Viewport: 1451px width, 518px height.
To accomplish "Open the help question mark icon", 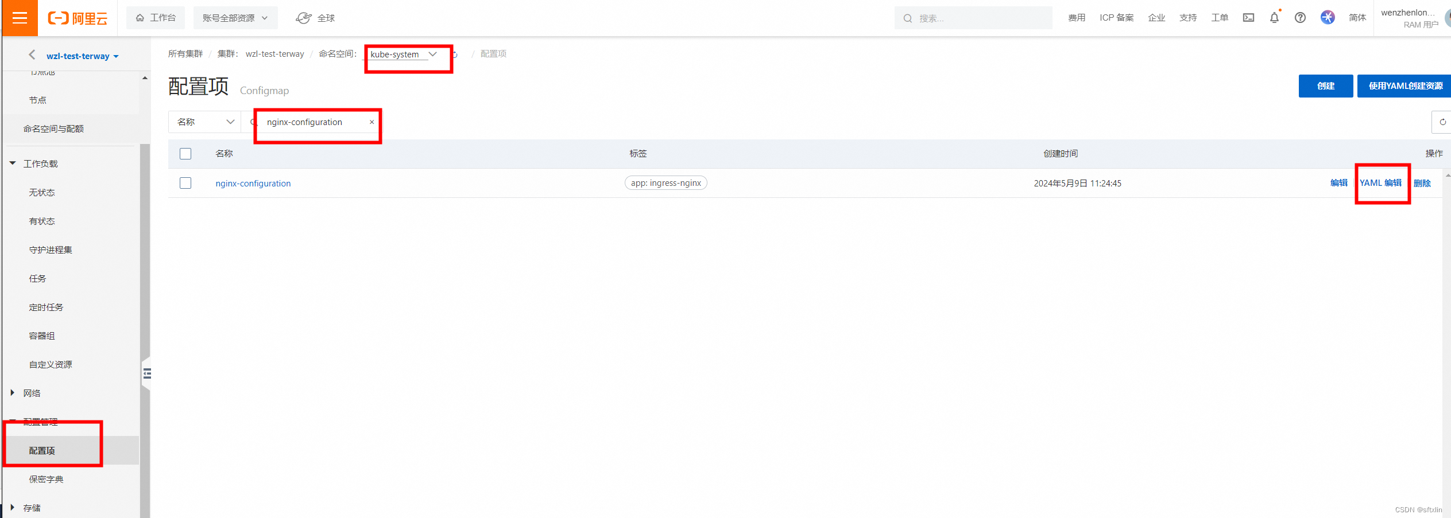I will click(1300, 18).
